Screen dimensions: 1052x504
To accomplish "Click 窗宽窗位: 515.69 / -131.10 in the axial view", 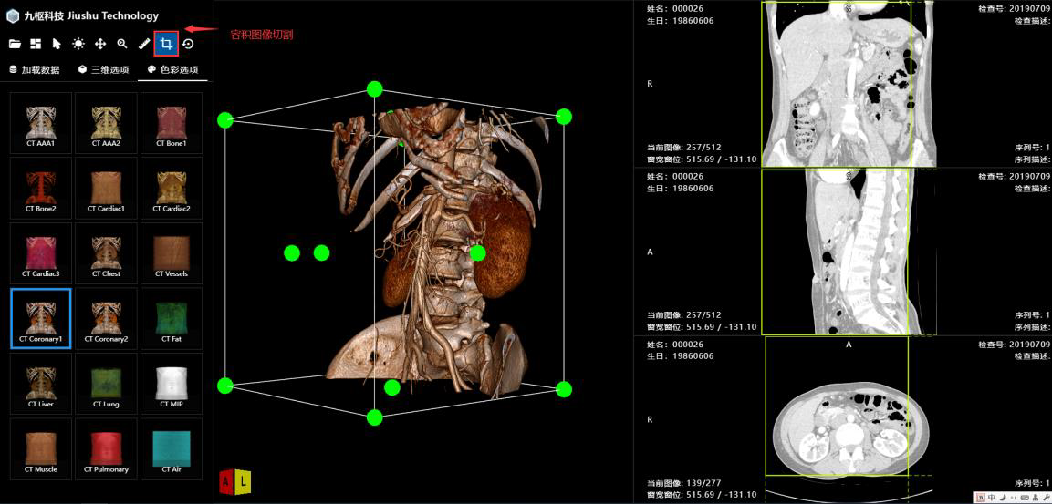I will coord(702,495).
